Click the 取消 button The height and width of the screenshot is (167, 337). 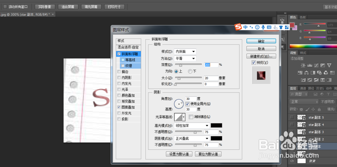pyautogui.click(x=261, y=49)
